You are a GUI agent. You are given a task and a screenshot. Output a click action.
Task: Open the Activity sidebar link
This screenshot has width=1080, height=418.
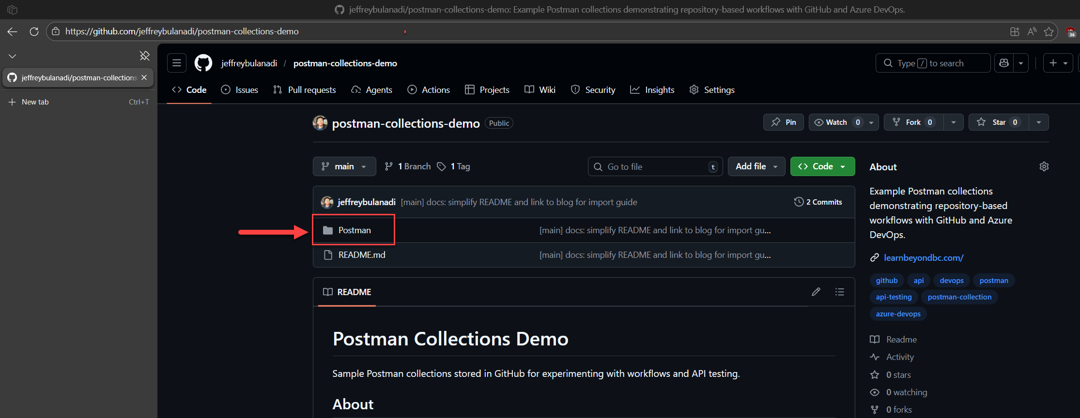[892, 357]
